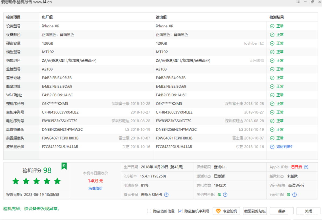Image resolution: width=322 pixels, height=220 pixels.
Task: Click the help icon next to 五码匹配
Action: coord(295,195)
